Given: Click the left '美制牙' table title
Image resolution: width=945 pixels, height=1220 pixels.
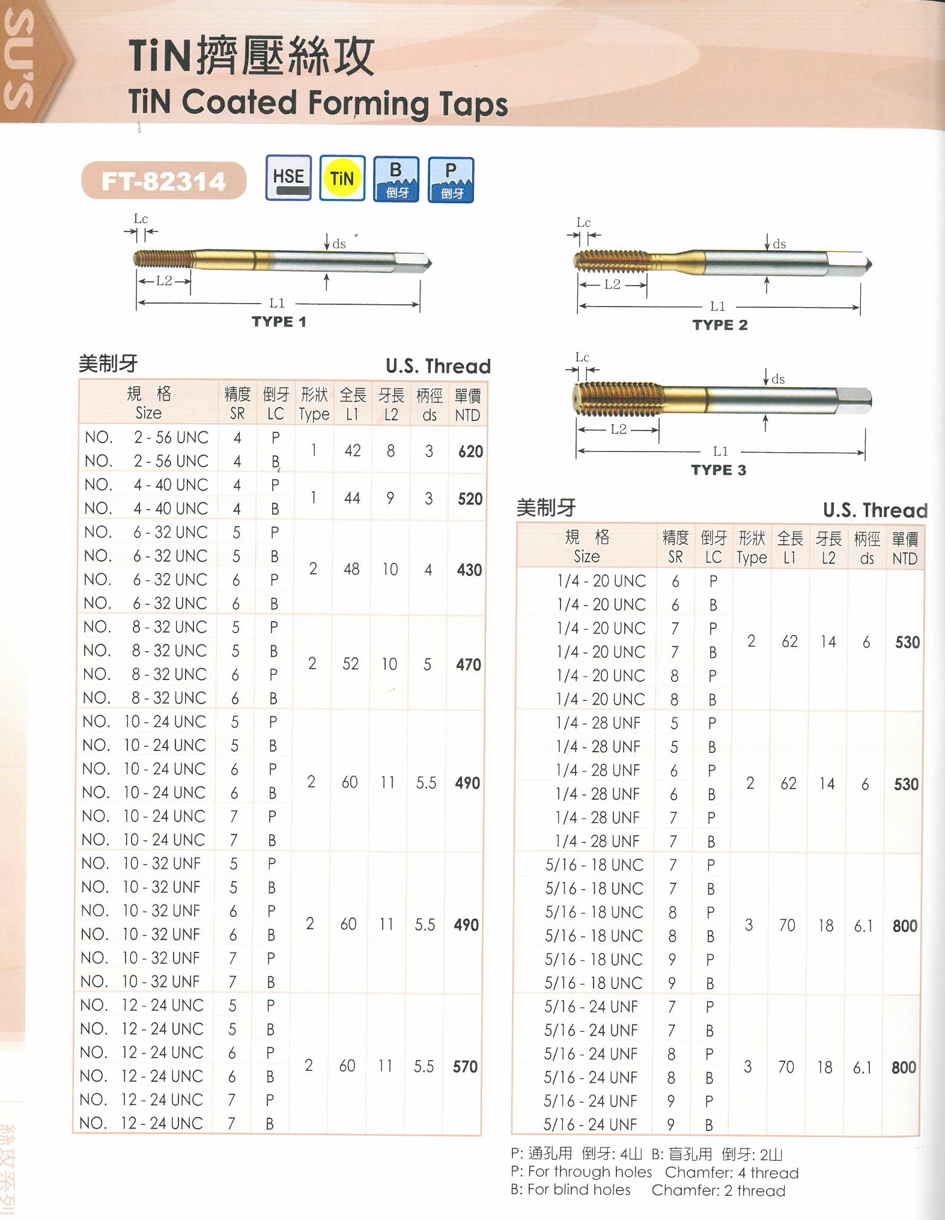Looking at the screenshot, I should (x=108, y=364).
